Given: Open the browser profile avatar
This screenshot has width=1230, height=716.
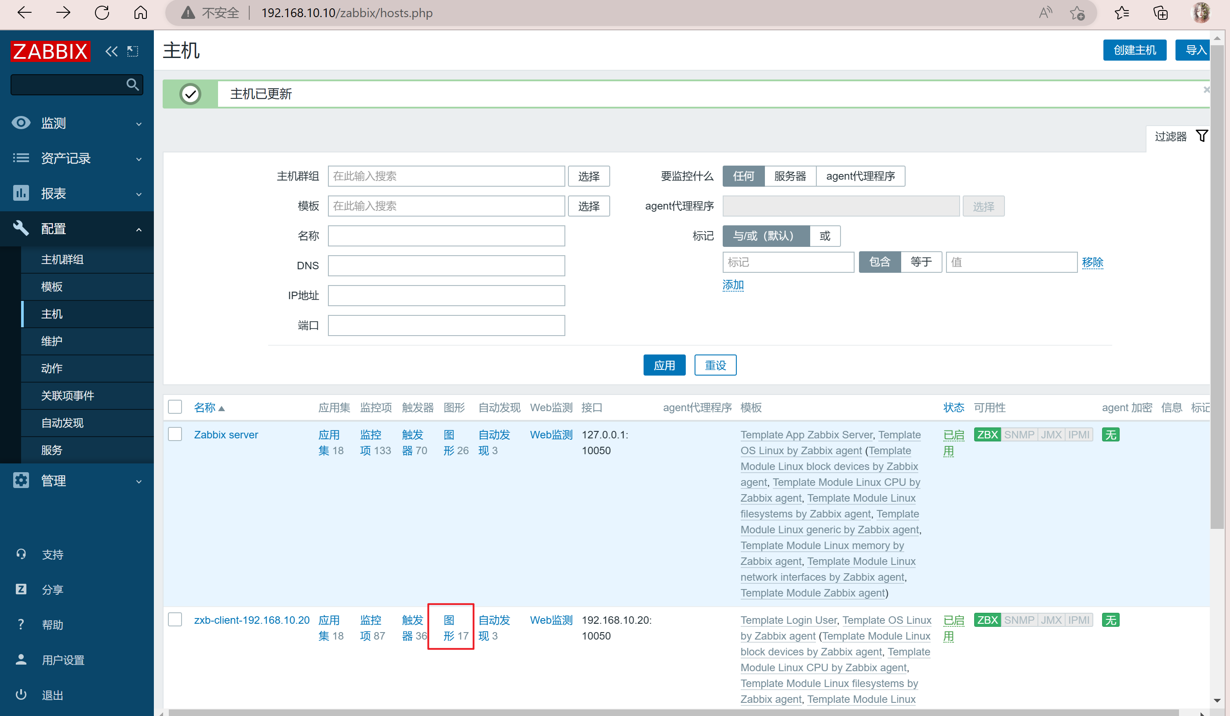Looking at the screenshot, I should pyautogui.click(x=1201, y=13).
